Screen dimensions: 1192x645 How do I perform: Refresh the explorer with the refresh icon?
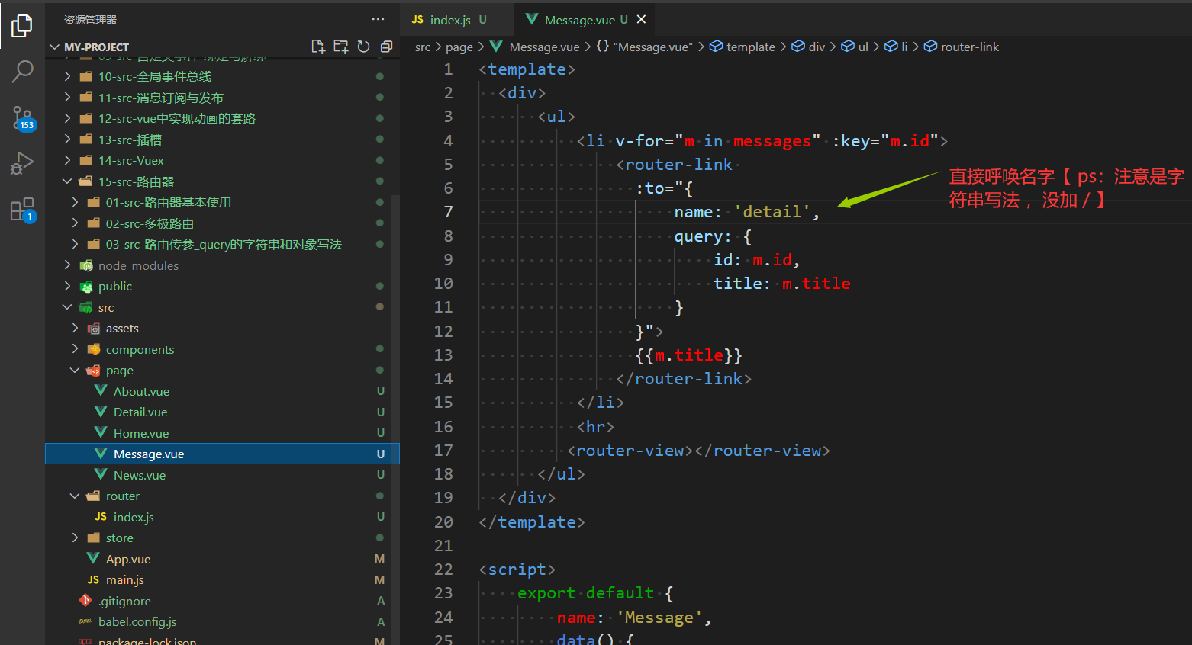pyautogui.click(x=363, y=47)
